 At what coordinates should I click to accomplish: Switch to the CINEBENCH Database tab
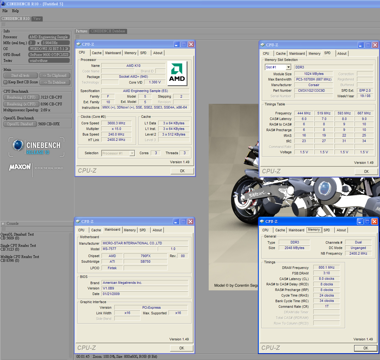point(108,31)
